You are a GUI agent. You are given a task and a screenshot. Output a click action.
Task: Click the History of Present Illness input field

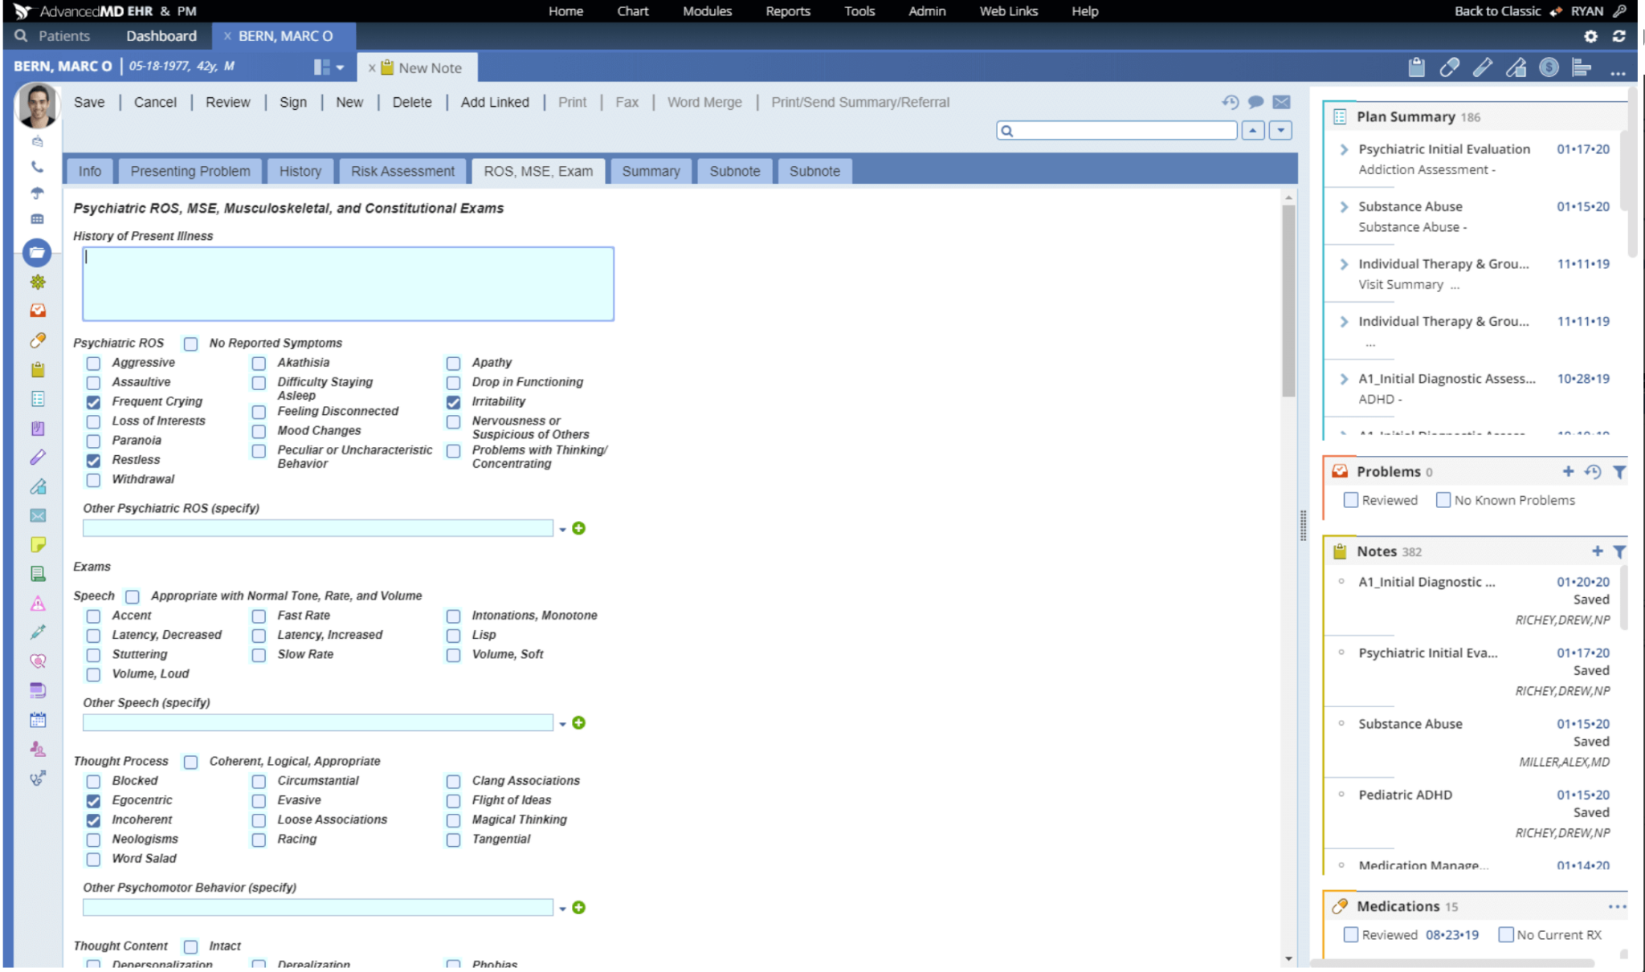pos(347,283)
